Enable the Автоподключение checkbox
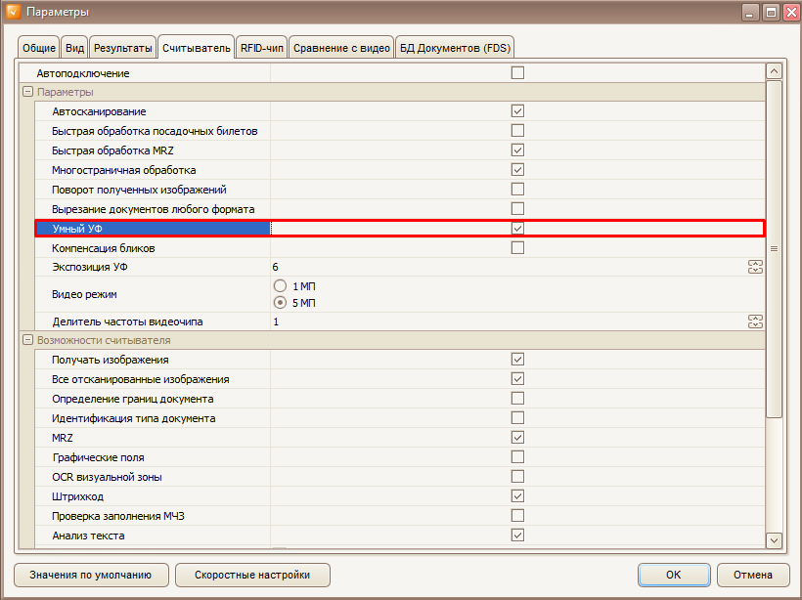 coord(517,73)
